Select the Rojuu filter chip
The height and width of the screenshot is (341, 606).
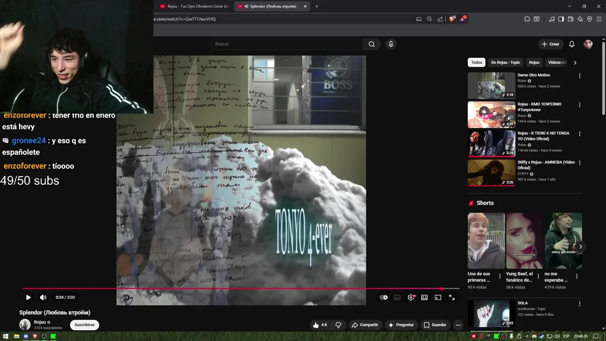point(534,63)
